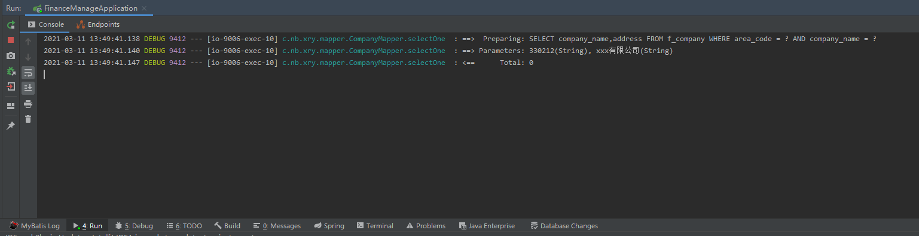Image resolution: width=919 pixels, height=236 pixels.
Task: Toggle Scroll to End in the console
Action: coord(28,88)
